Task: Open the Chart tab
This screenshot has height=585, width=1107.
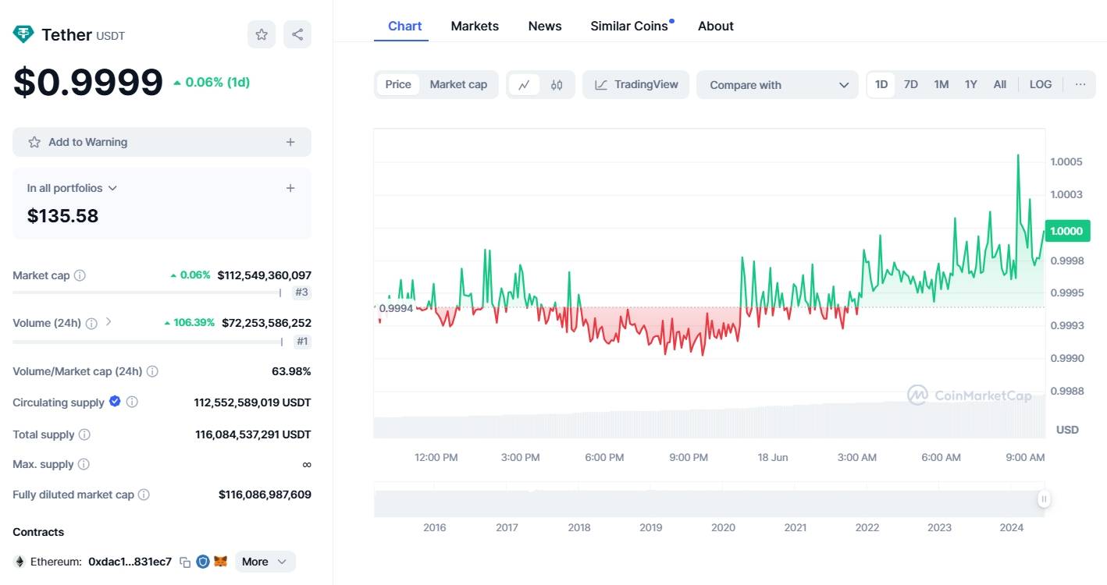Action: point(405,26)
